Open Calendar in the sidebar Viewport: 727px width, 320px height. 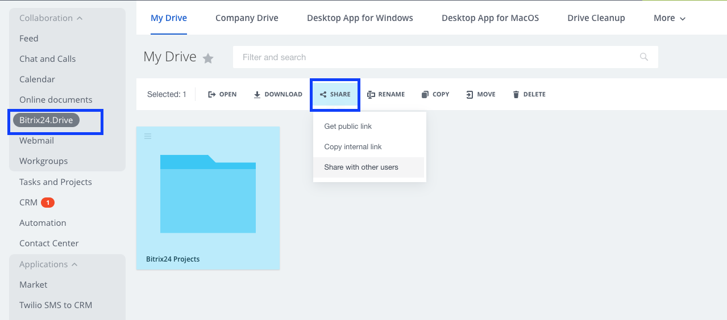click(x=38, y=79)
